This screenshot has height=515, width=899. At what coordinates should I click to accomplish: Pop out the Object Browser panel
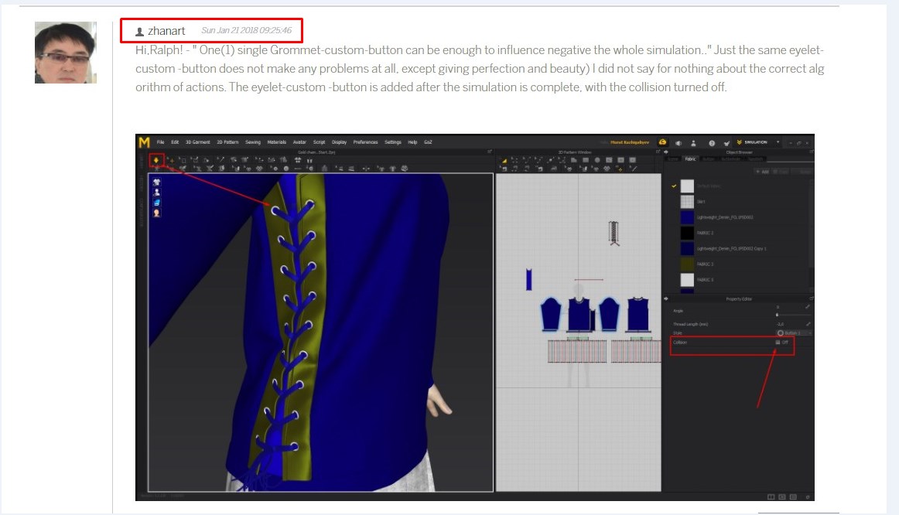point(812,152)
